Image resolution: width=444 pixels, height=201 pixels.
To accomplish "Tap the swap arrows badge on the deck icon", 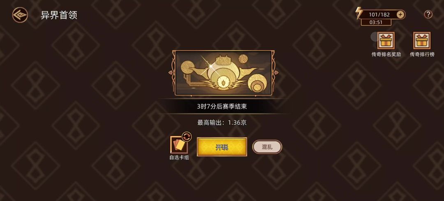I will (186, 137).
